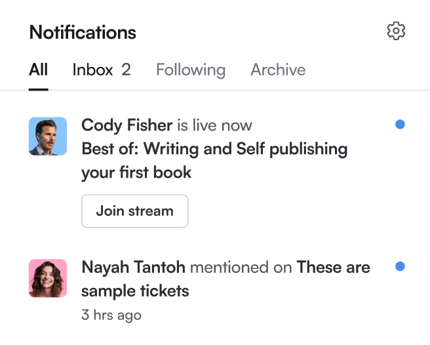Click the mentioned on text
The width and height of the screenshot is (430, 345).
click(241, 268)
